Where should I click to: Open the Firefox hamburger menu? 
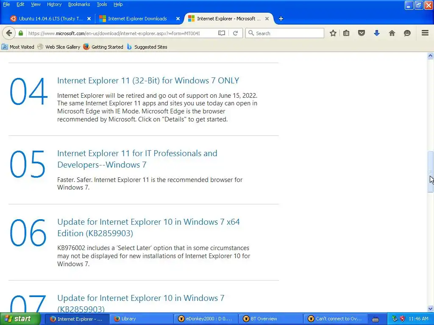425,33
